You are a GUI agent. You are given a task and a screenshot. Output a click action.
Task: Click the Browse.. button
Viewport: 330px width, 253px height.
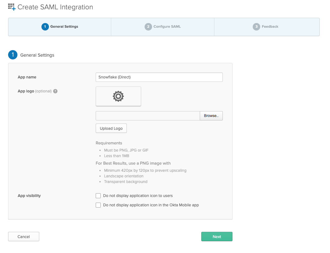[211, 116]
